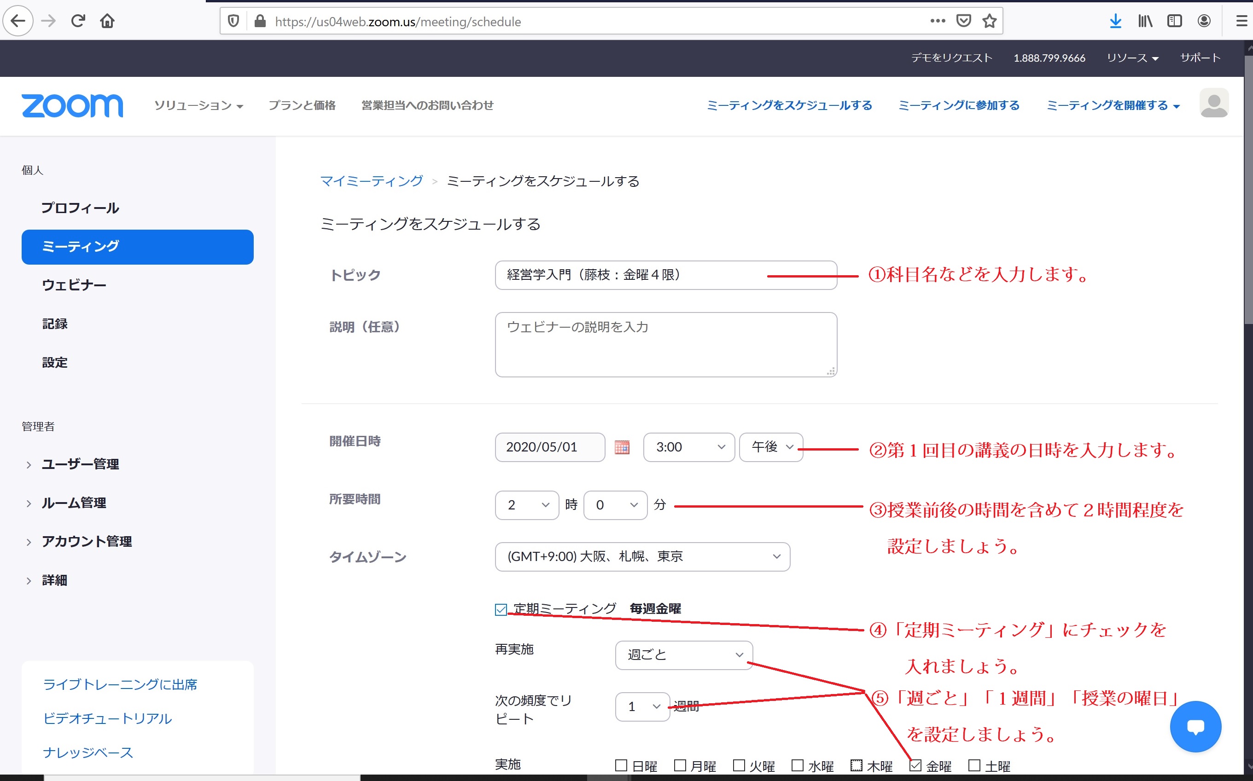
Task: Open the downloads arrow icon
Action: [1116, 21]
